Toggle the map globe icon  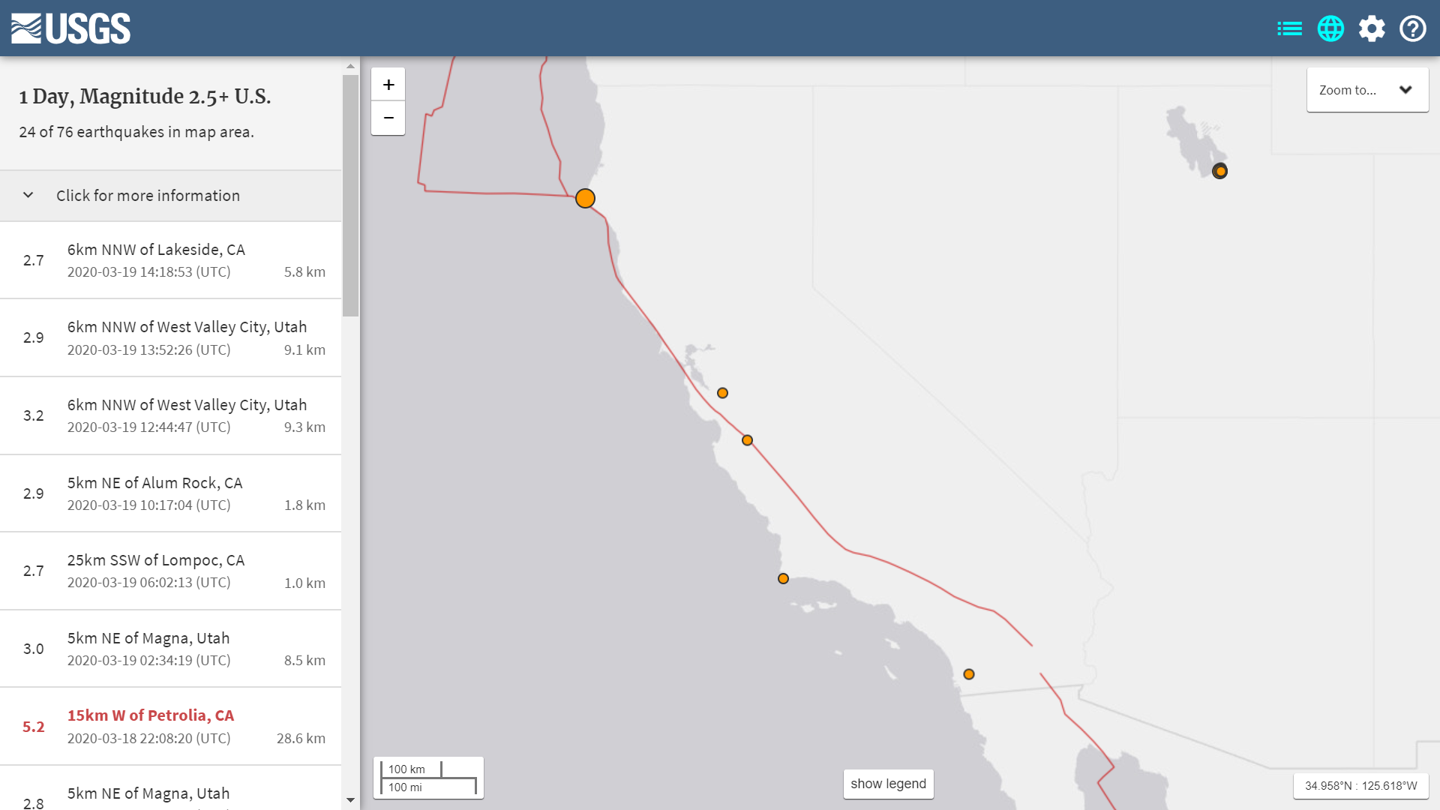pyautogui.click(x=1330, y=28)
